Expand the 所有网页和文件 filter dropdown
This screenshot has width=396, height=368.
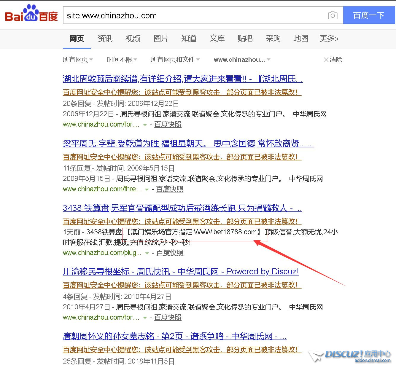click(x=175, y=60)
